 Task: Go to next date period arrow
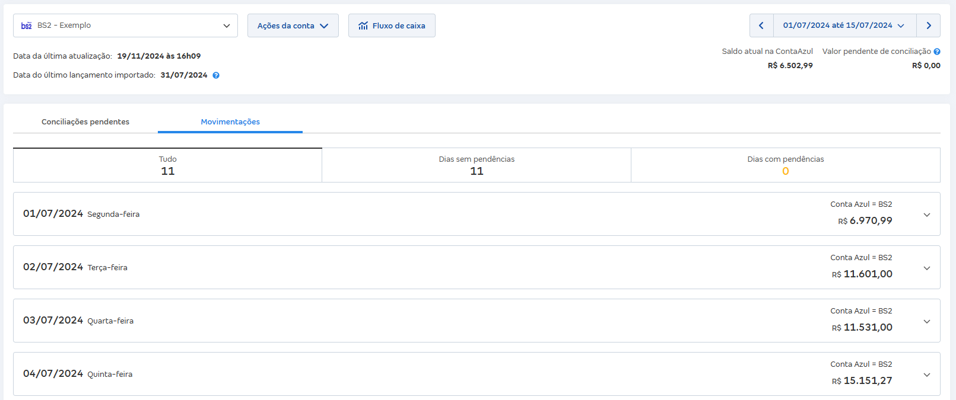click(x=928, y=25)
